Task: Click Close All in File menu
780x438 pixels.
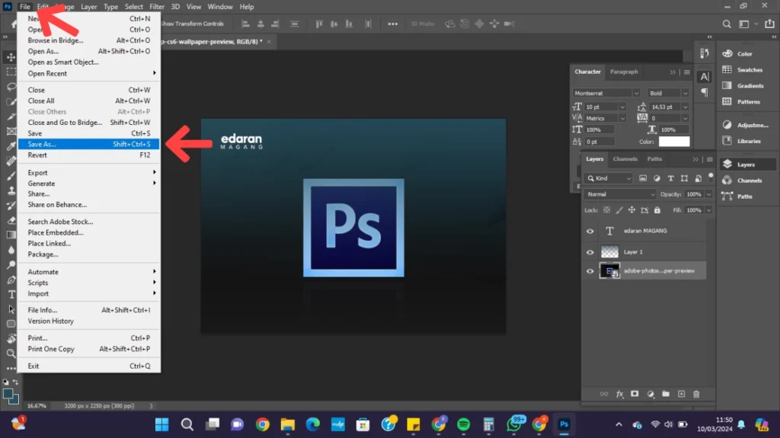Action: (x=88, y=101)
